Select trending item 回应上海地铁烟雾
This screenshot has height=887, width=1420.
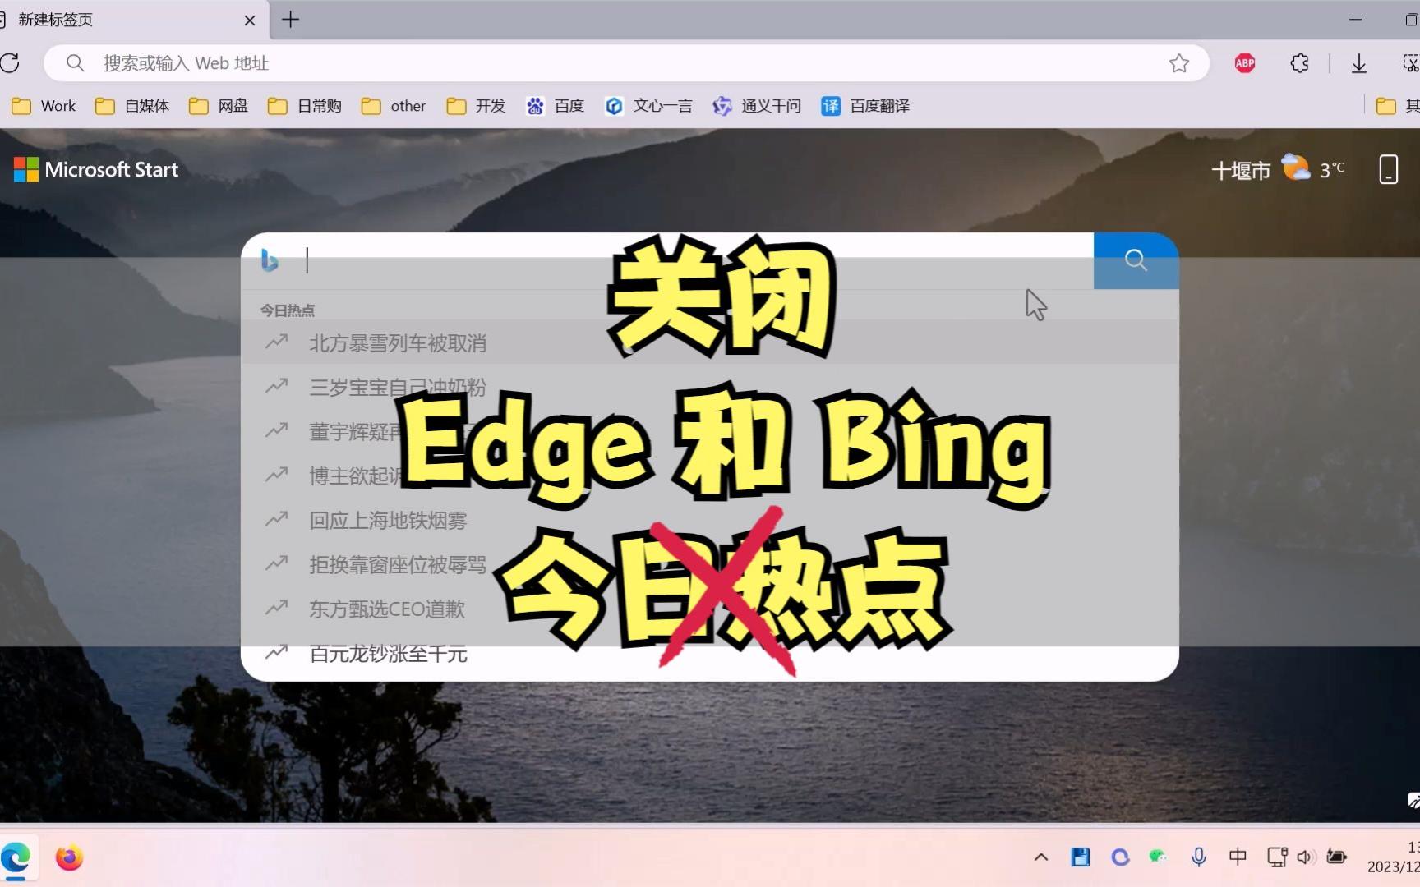[710, 520]
